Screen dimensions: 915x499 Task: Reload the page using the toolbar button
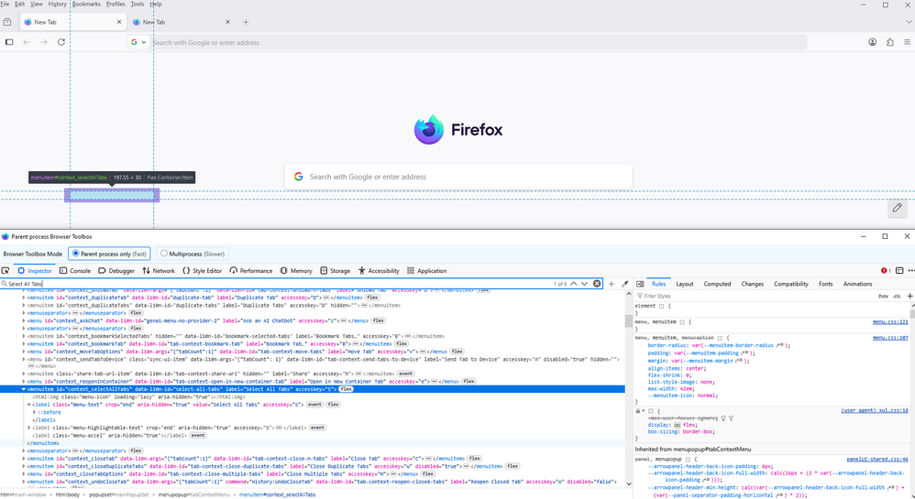(61, 42)
